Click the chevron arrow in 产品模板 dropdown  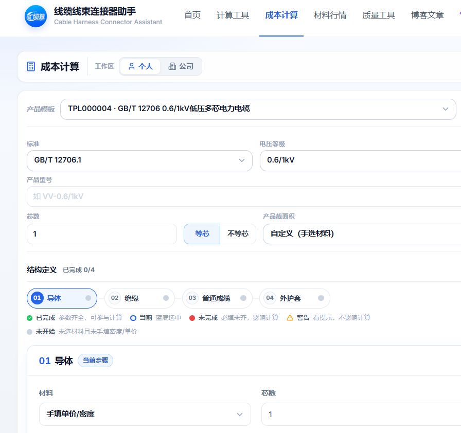click(446, 109)
